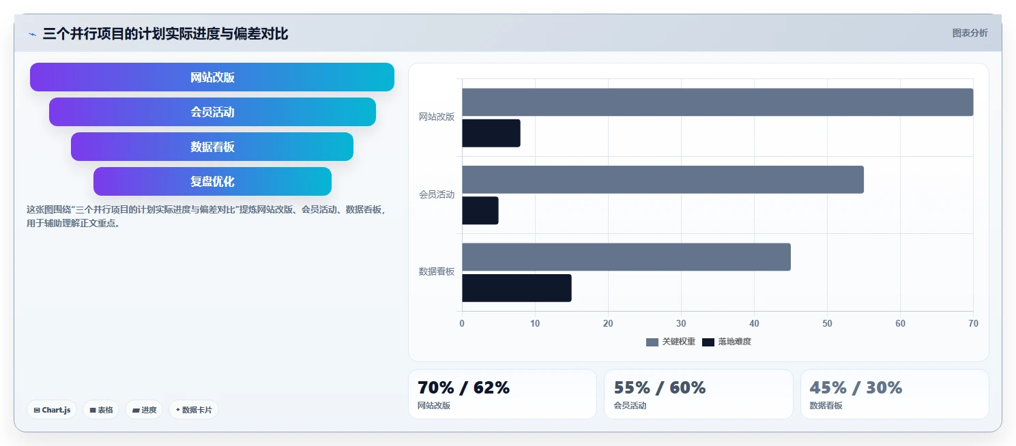Viewport: 1016px width, 446px height.
Task: Click the gray 会员活动 关键权重 bar
Action: click(x=663, y=179)
